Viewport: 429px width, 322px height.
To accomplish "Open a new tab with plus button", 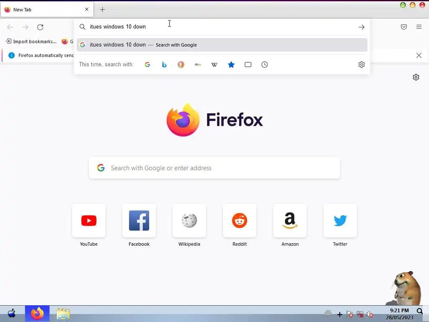I will 102,10.
